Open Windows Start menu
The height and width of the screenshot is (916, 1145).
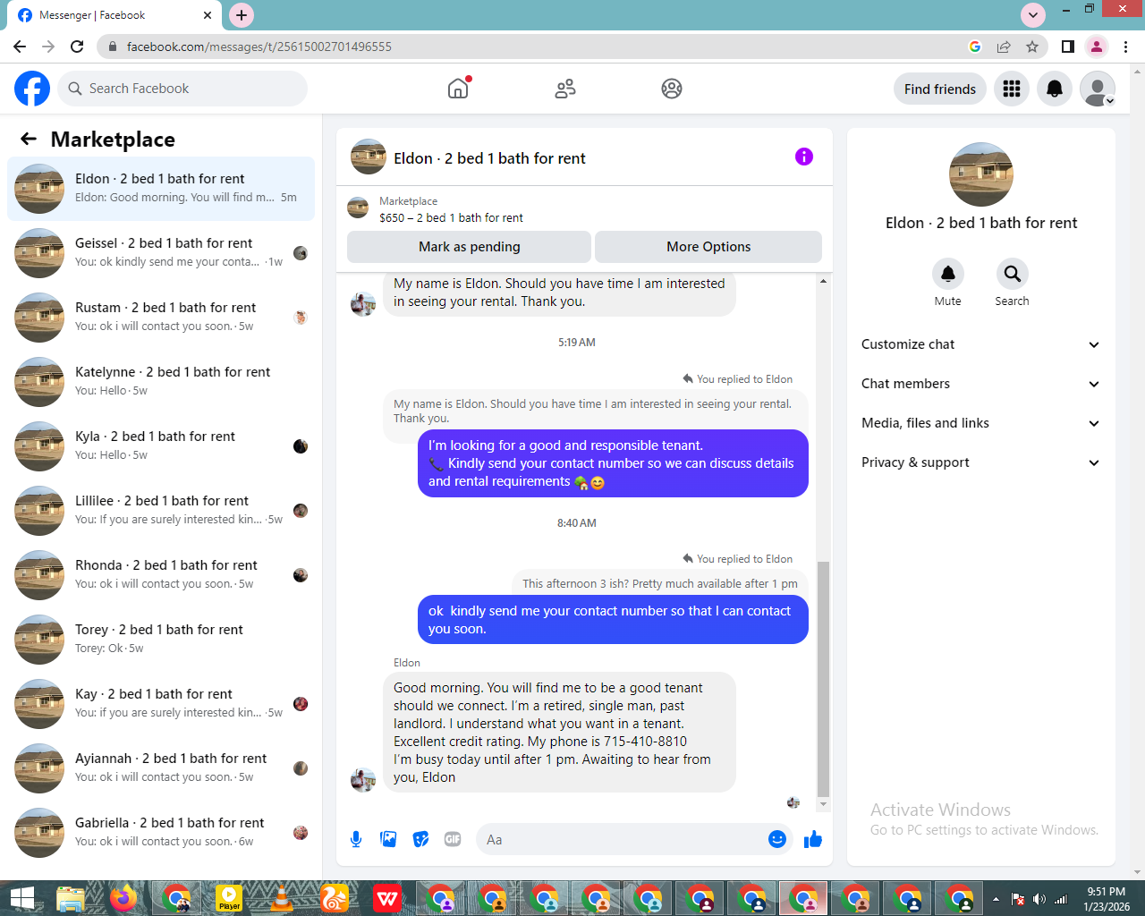[22, 898]
